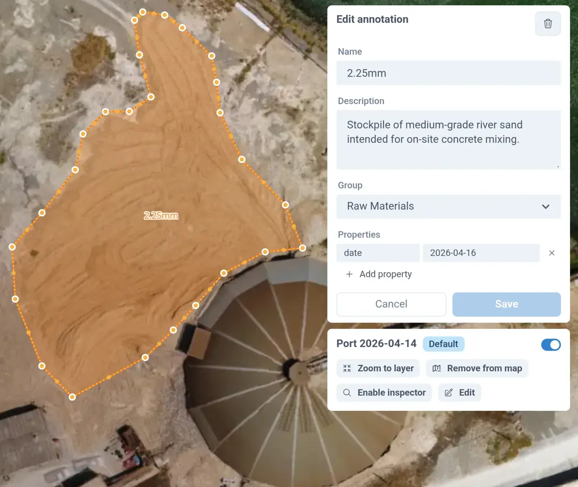Click the plus icon beside Add property
Image resolution: width=578 pixels, height=487 pixels.
pyautogui.click(x=349, y=274)
